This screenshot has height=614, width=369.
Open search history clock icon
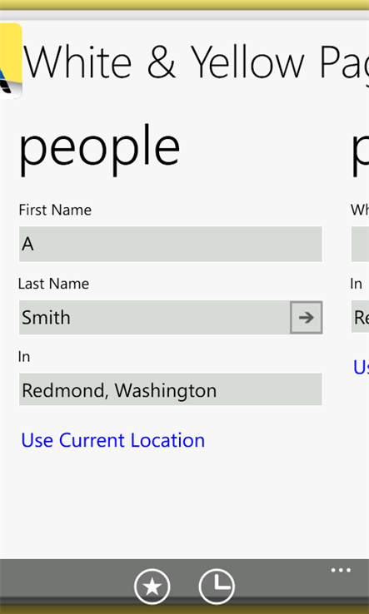pyautogui.click(x=217, y=587)
